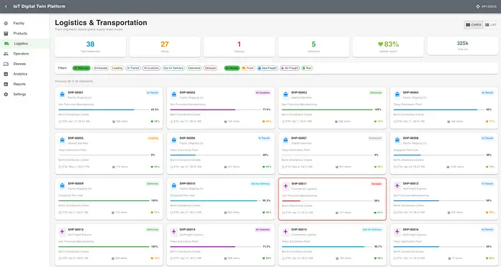Open Analytics in sidebar

pos(24,74)
